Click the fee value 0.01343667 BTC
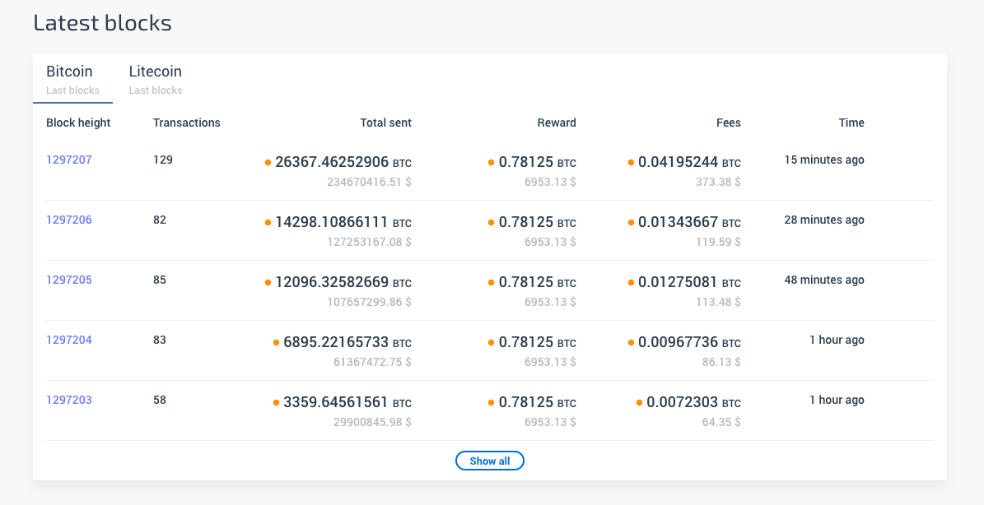This screenshot has height=505, width=984. tap(690, 222)
